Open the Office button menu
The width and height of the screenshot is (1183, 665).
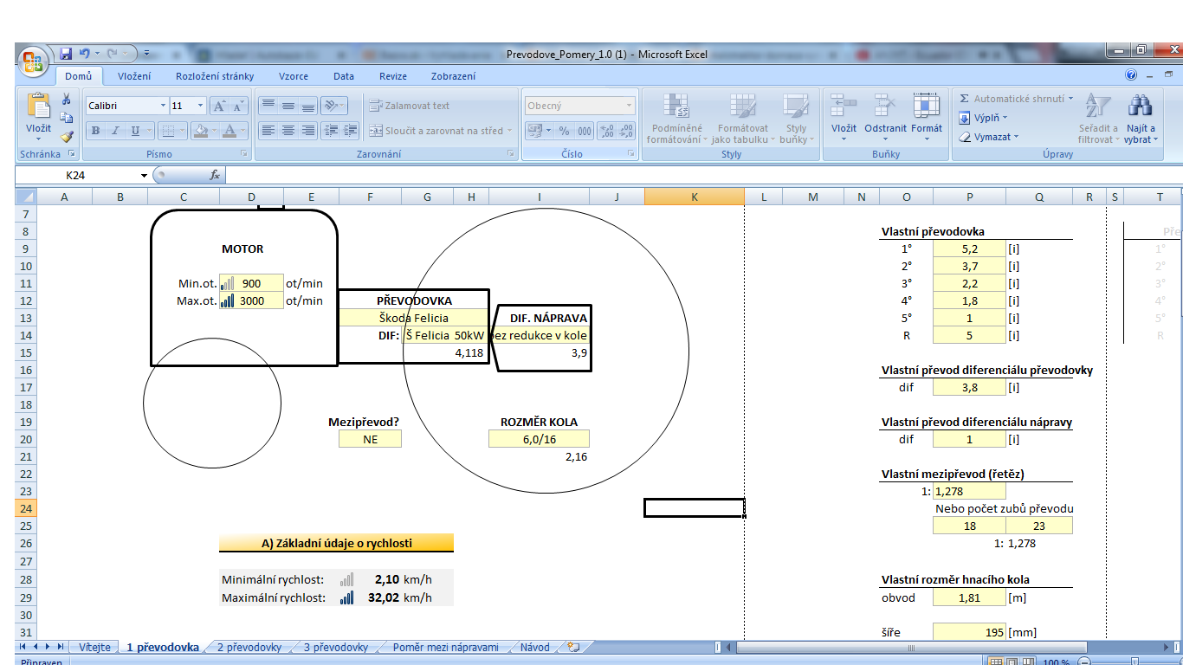pyautogui.click(x=33, y=61)
